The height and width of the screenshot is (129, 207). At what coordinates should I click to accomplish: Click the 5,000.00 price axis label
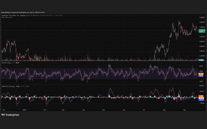pyautogui.click(x=202, y=18)
